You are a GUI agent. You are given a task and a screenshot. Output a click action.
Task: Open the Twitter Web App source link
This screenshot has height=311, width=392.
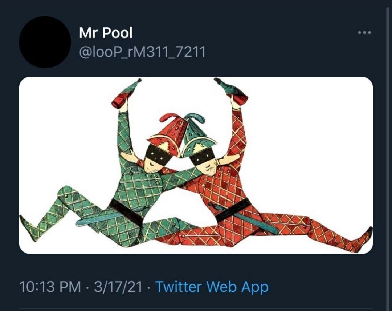click(x=212, y=287)
